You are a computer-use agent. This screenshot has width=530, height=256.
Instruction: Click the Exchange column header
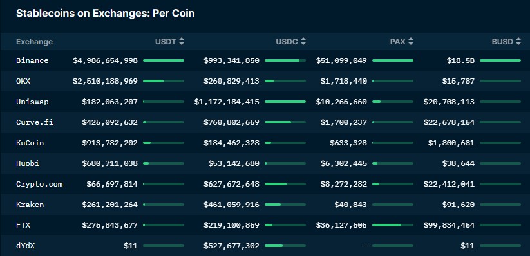[35, 42]
